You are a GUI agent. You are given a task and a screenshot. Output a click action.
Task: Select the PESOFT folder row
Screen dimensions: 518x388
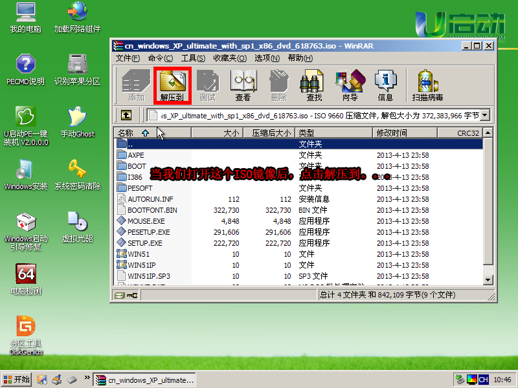tap(298, 188)
